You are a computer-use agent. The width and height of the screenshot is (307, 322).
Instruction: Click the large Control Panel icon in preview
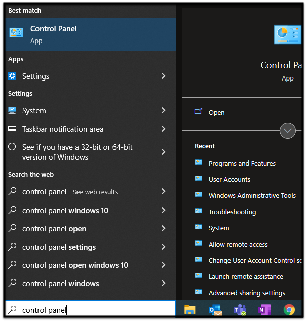287,34
